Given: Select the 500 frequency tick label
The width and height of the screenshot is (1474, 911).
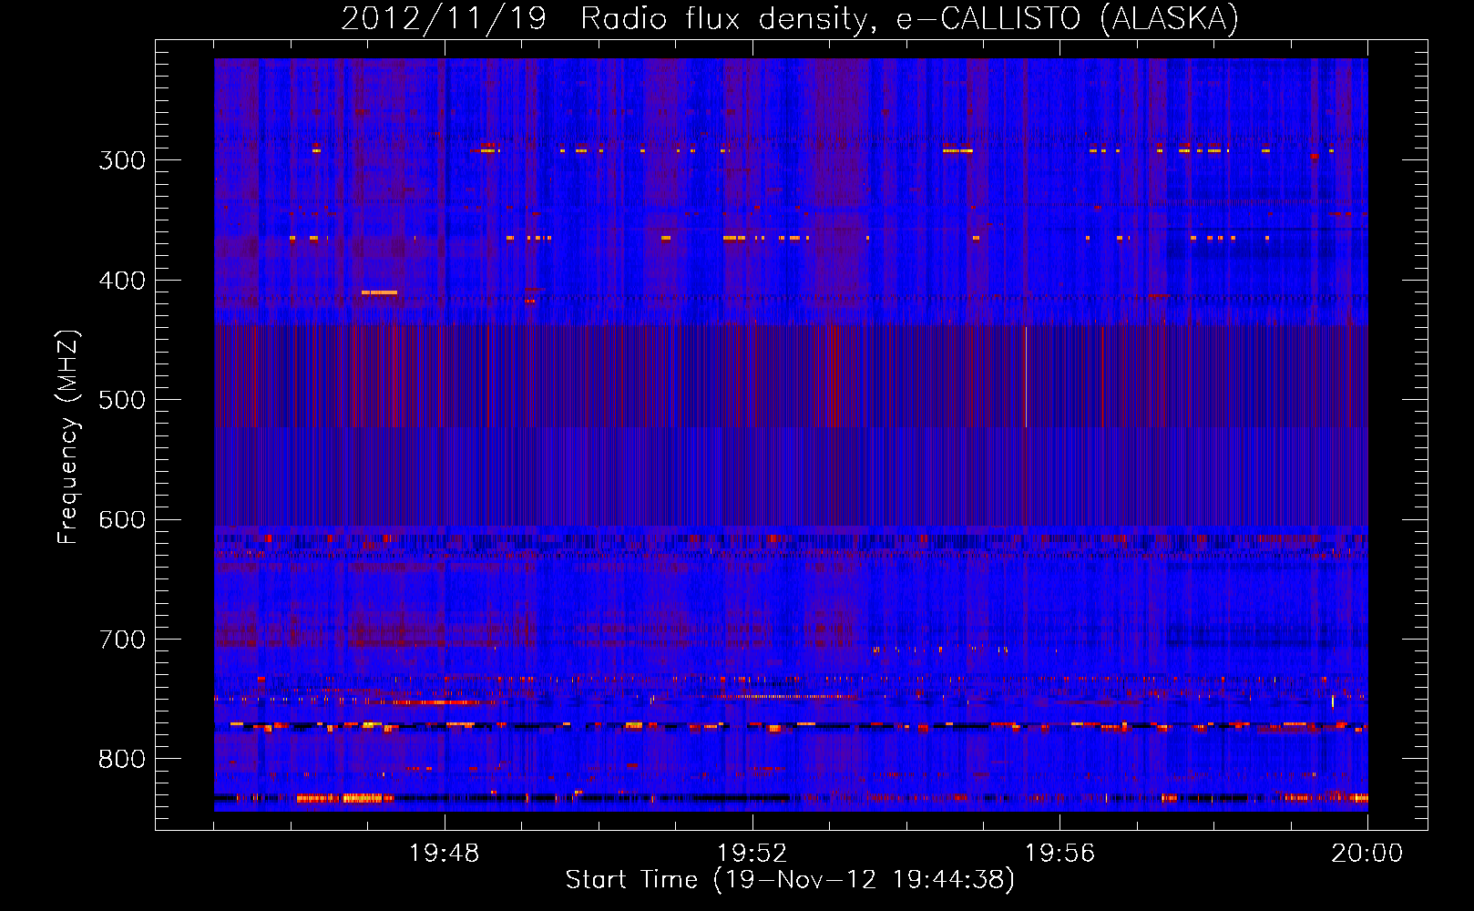Looking at the screenshot, I should (x=122, y=400).
